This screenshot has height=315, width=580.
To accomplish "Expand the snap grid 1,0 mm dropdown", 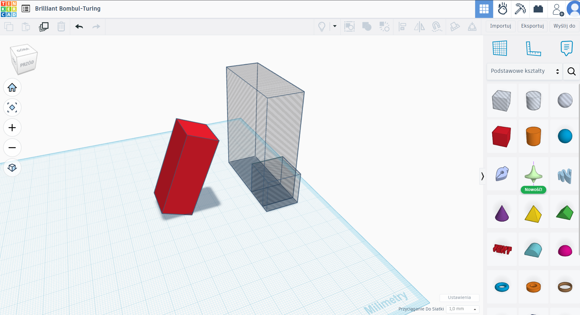I will (462, 309).
